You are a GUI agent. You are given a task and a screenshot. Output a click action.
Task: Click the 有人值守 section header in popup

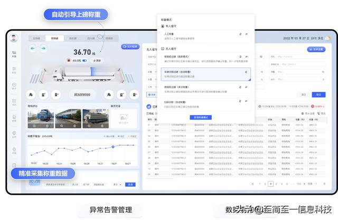(169, 26)
